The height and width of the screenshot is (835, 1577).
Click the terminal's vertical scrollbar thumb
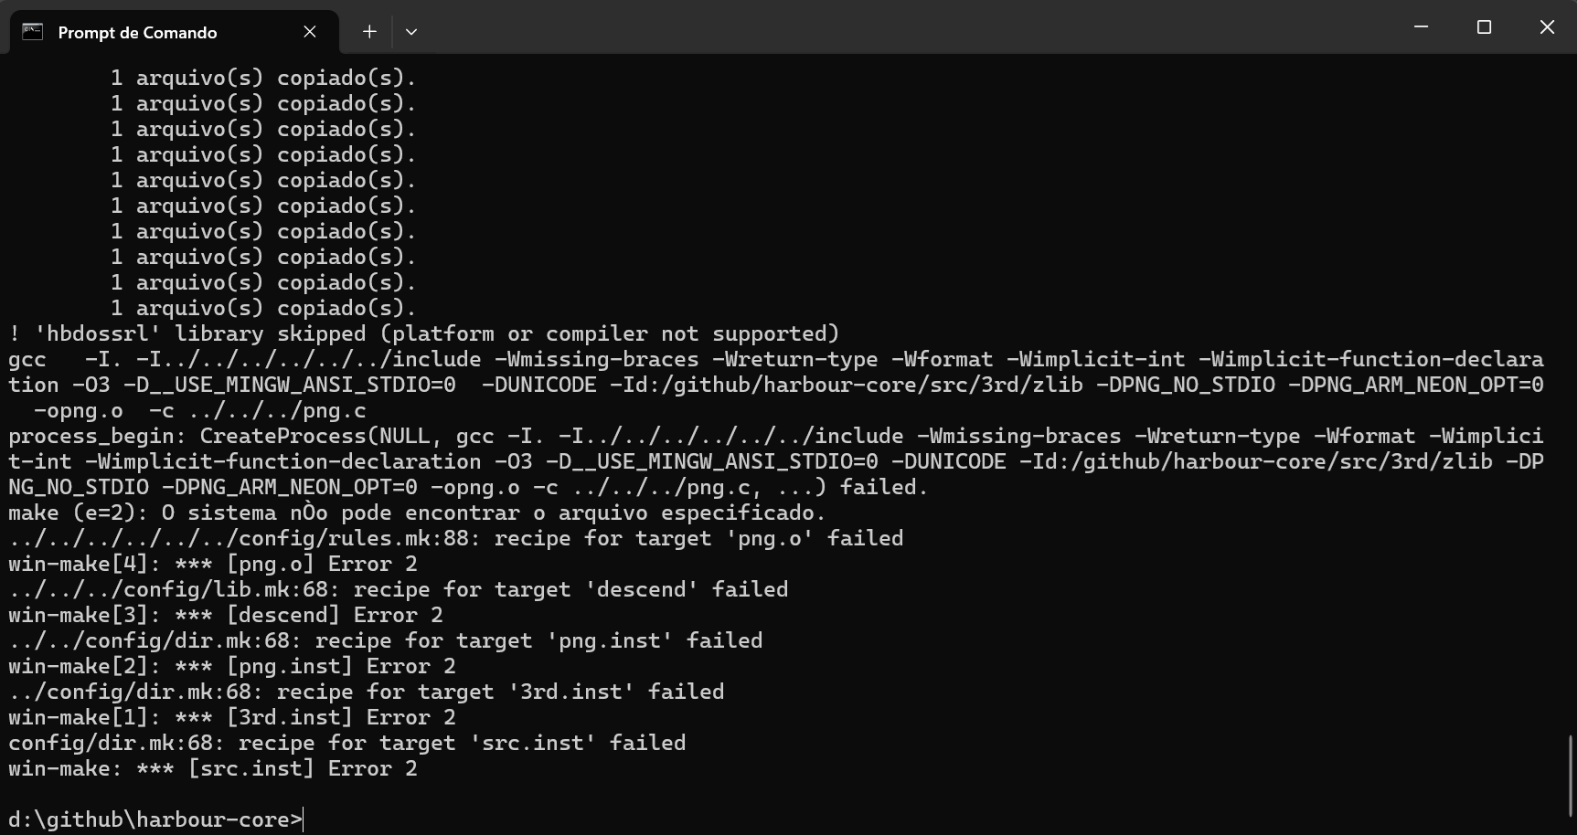pyautogui.click(x=1571, y=777)
